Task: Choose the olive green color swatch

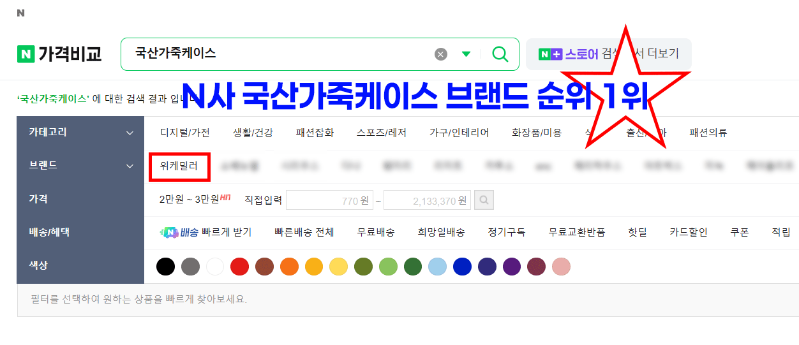Action: [x=363, y=267]
